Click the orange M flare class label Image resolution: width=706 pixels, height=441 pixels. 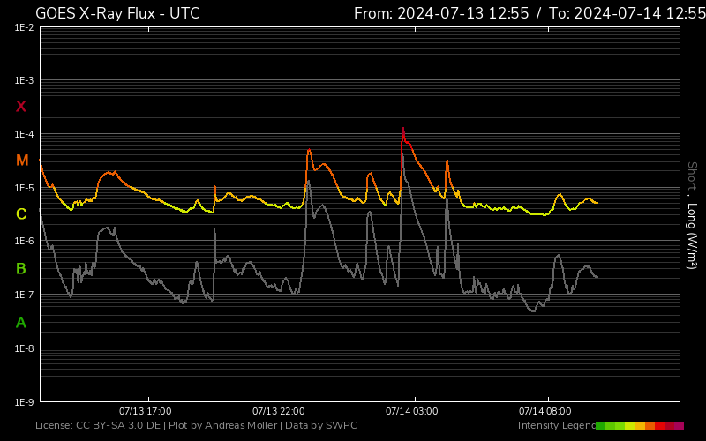click(22, 161)
